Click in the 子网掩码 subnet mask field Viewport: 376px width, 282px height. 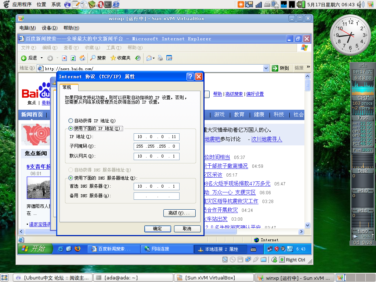click(156, 146)
